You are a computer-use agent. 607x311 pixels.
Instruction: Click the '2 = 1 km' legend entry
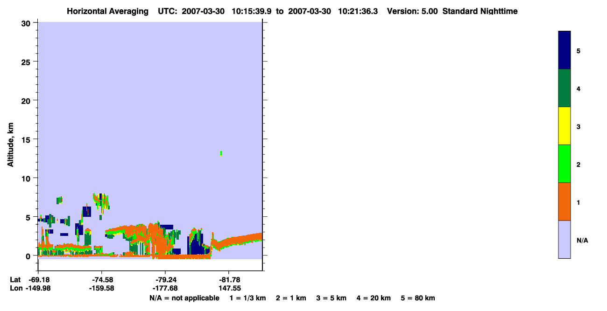click(x=291, y=298)
